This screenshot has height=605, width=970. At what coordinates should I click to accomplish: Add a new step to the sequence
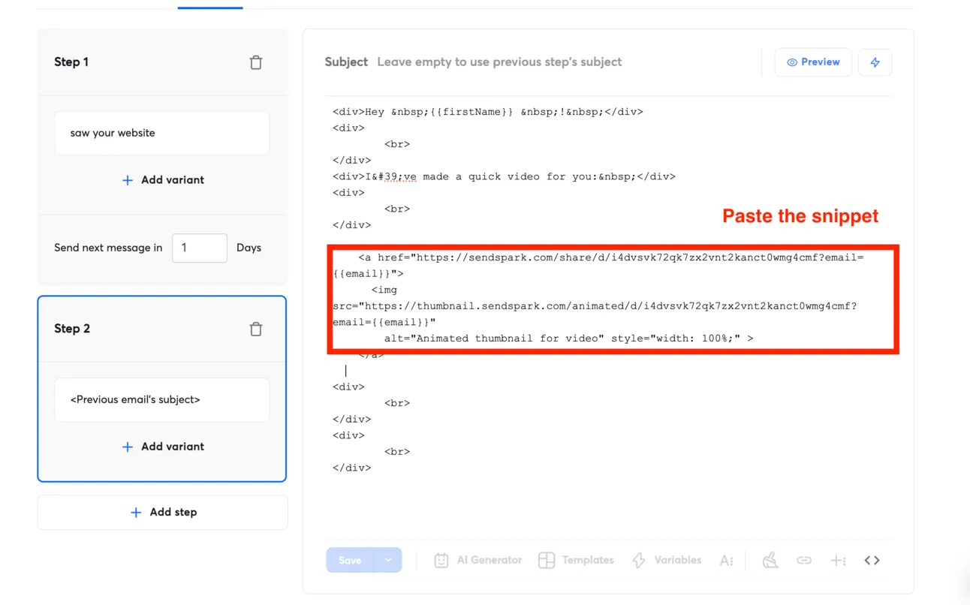point(163,512)
